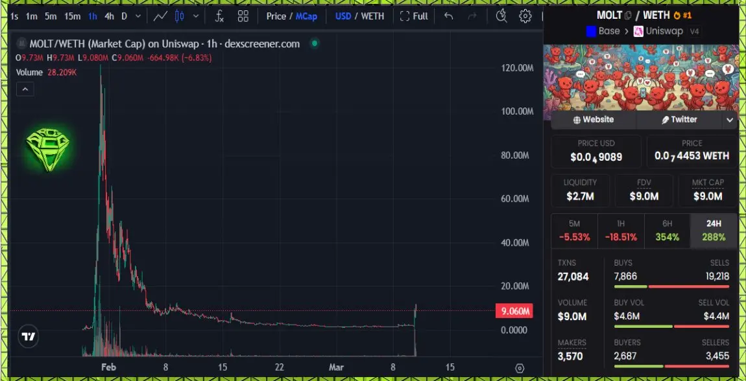746x381 pixels.
Task: Click the PRICE in WETH box
Action: (x=692, y=151)
